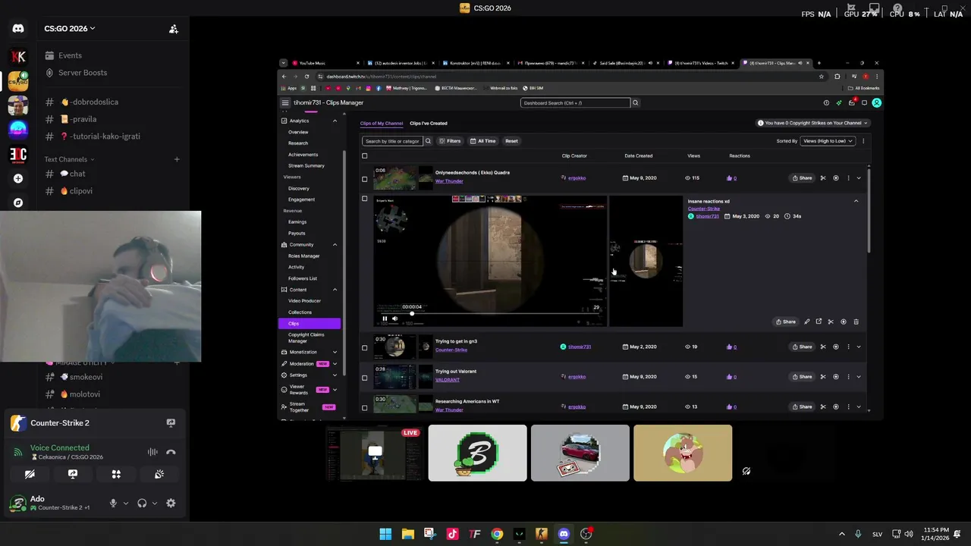Click the Discord add a server plus icon
This screenshot has height=546, width=971.
point(18,178)
